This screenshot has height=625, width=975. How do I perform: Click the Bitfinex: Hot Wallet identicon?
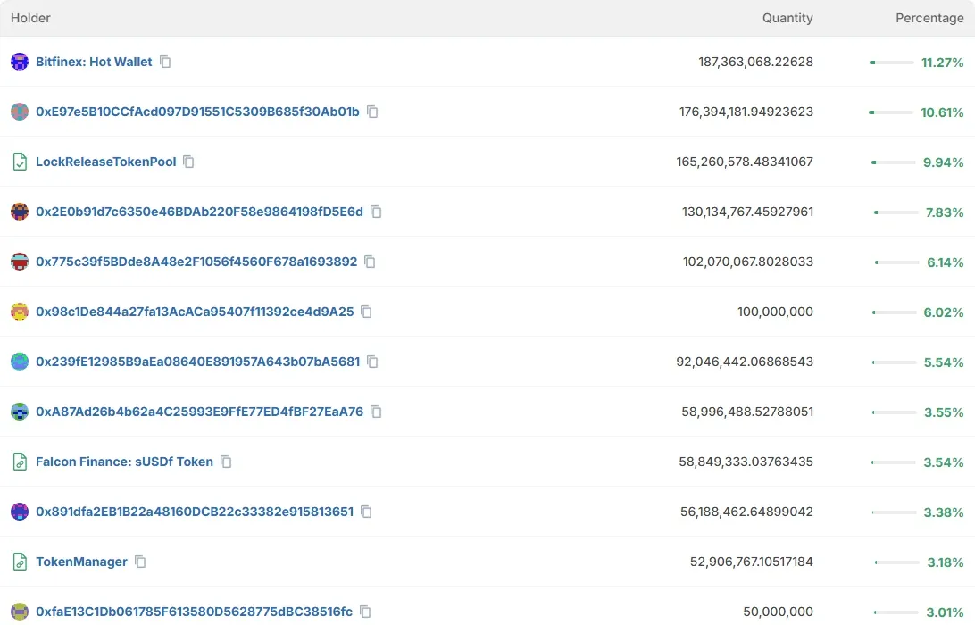pos(20,62)
